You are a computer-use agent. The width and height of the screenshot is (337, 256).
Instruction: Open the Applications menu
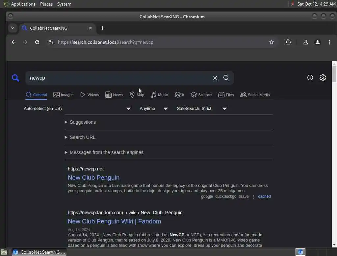point(23,4)
